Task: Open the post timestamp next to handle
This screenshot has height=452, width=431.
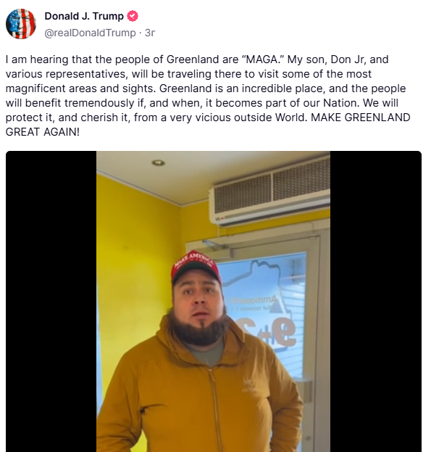Action: point(150,33)
